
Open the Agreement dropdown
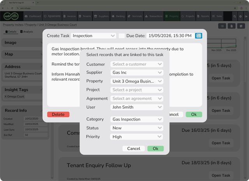(x=137, y=99)
